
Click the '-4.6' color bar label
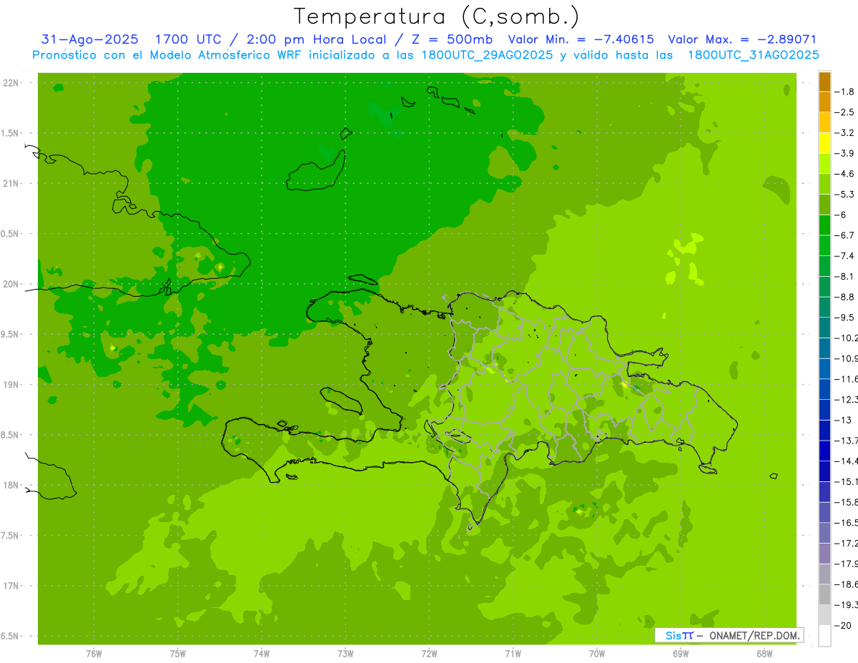click(844, 174)
